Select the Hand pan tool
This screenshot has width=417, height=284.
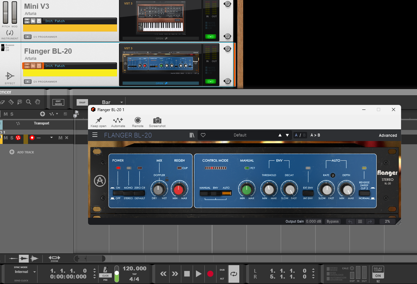pos(37,102)
